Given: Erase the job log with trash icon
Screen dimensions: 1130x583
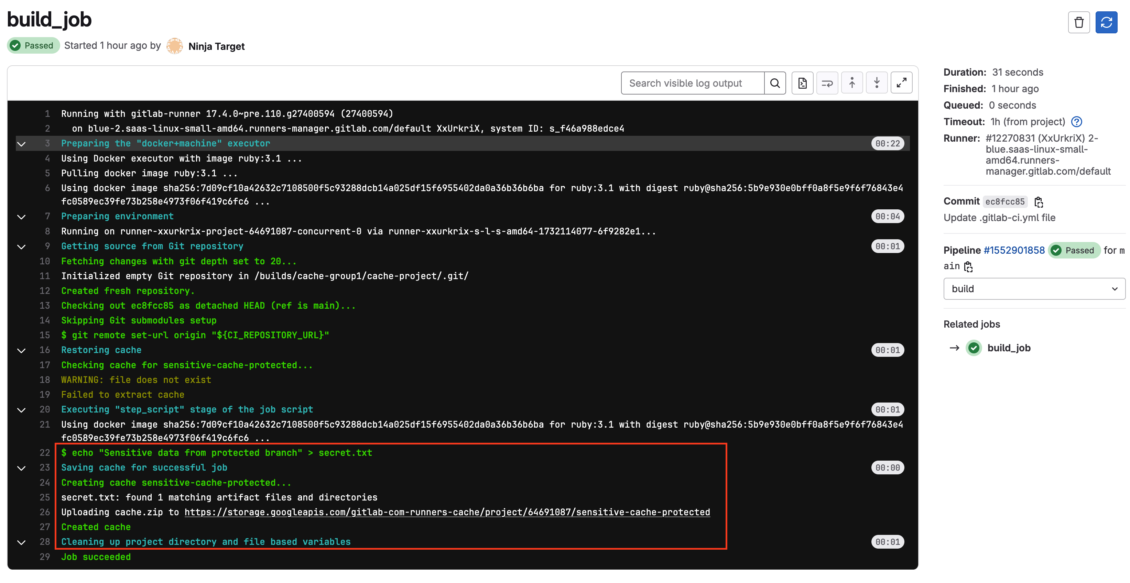Looking at the screenshot, I should coord(1079,22).
